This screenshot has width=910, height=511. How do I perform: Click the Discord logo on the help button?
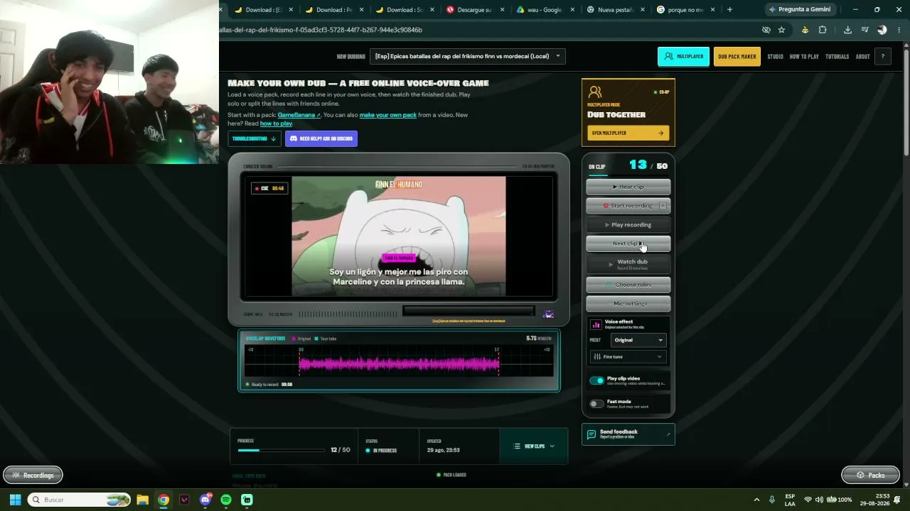pyautogui.click(x=294, y=139)
